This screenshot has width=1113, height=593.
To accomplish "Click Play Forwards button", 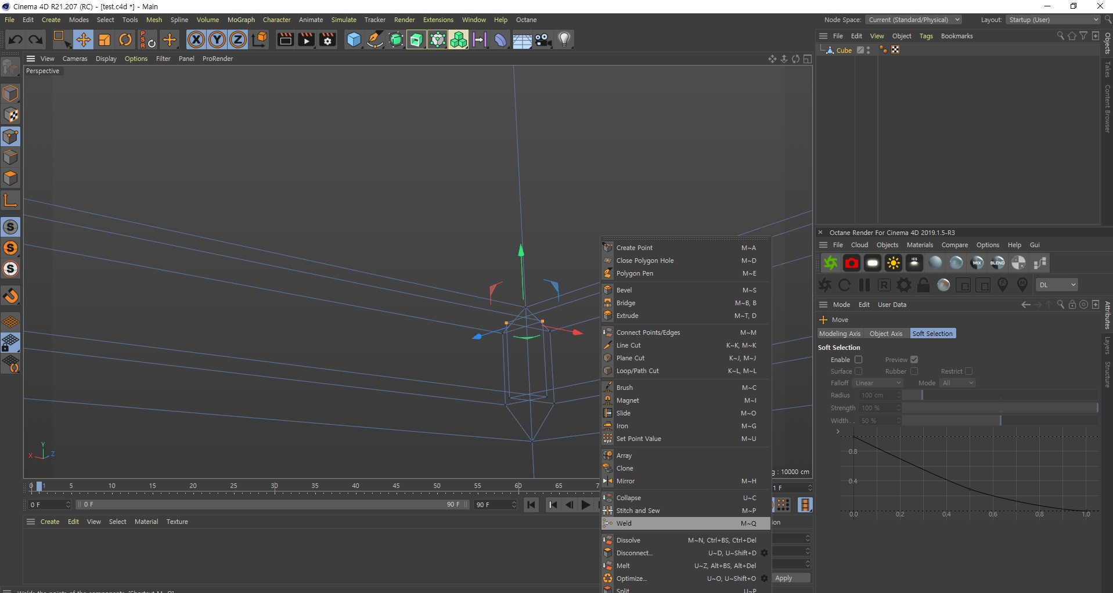I will tap(586, 505).
